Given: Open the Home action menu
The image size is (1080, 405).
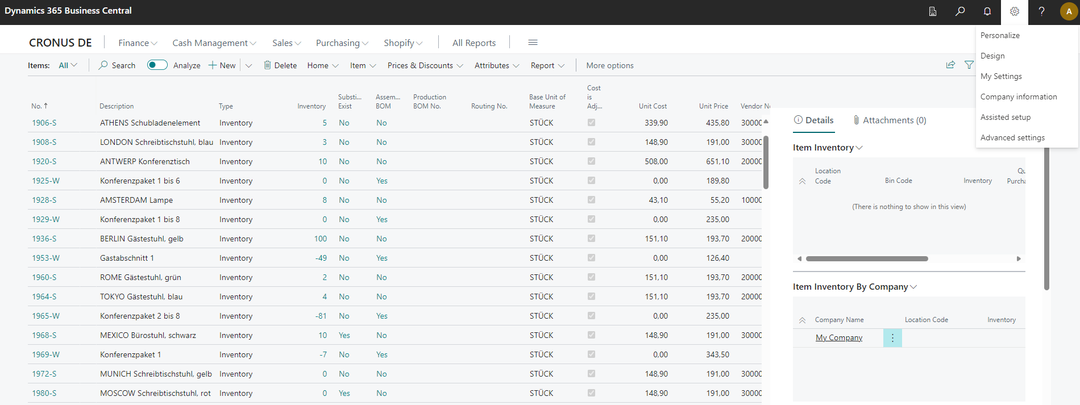Looking at the screenshot, I should [x=323, y=65].
